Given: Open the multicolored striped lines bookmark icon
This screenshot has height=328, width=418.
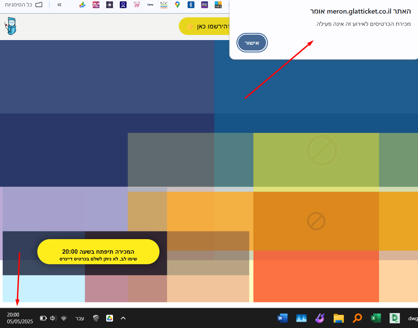Looking at the screenshot, I should [164, 5].
